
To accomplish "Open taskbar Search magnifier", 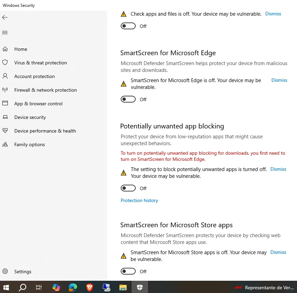I will [23, 288].
